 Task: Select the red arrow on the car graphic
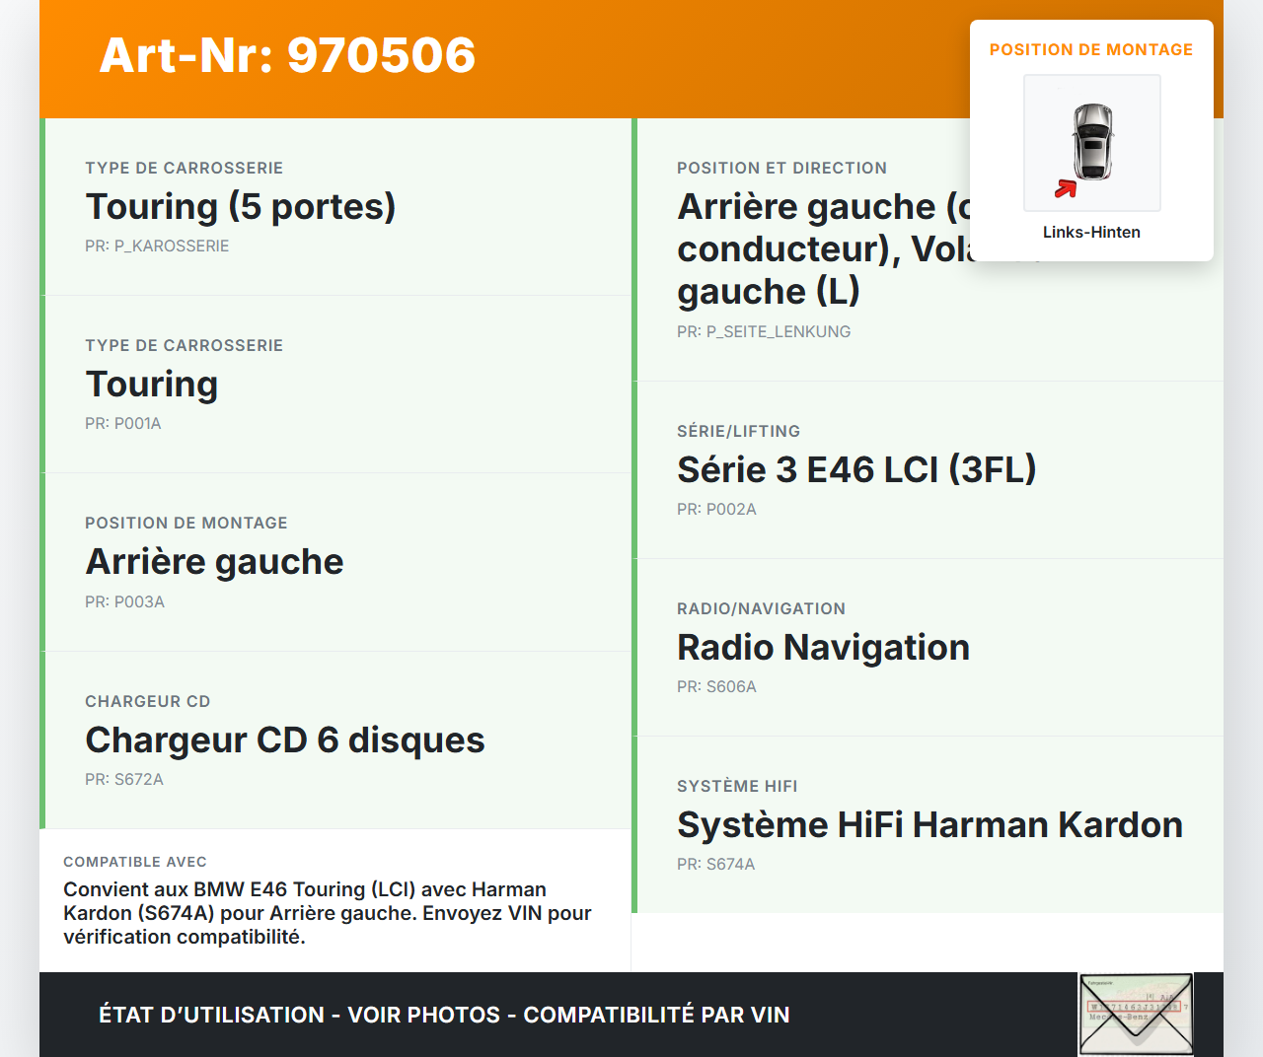1066,190
